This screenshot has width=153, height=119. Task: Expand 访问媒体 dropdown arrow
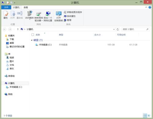point(30,19)
